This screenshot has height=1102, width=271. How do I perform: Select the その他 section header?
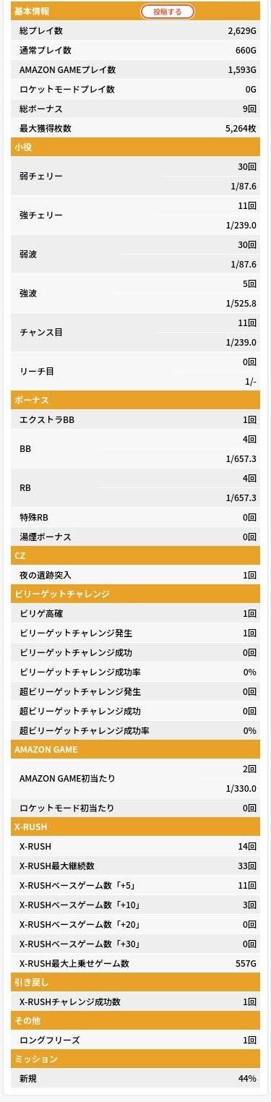(135, 1020)
